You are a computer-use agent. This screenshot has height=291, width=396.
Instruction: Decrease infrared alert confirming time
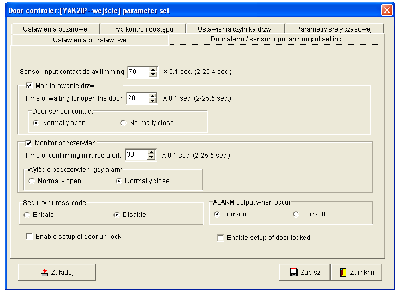coord(151,157)
